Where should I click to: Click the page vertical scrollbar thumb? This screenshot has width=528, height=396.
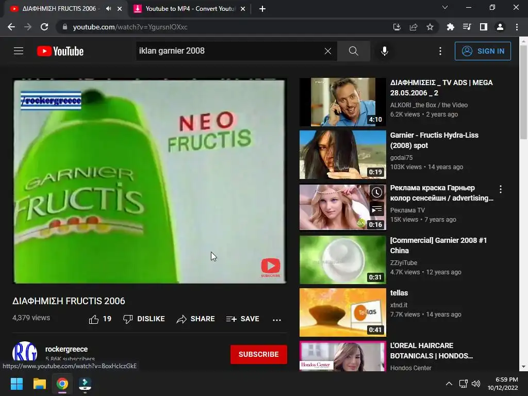tap(523, 92)
